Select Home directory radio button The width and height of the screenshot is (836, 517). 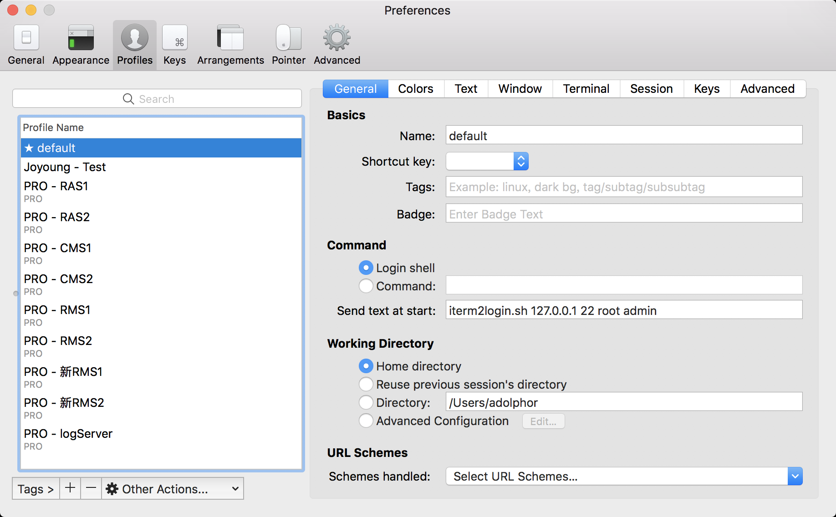(366, 366)
